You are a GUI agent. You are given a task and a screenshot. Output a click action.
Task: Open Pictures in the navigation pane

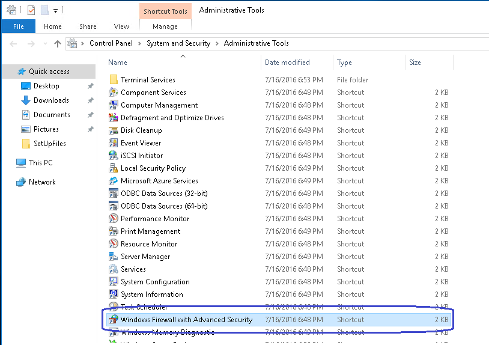coord(46,129)
